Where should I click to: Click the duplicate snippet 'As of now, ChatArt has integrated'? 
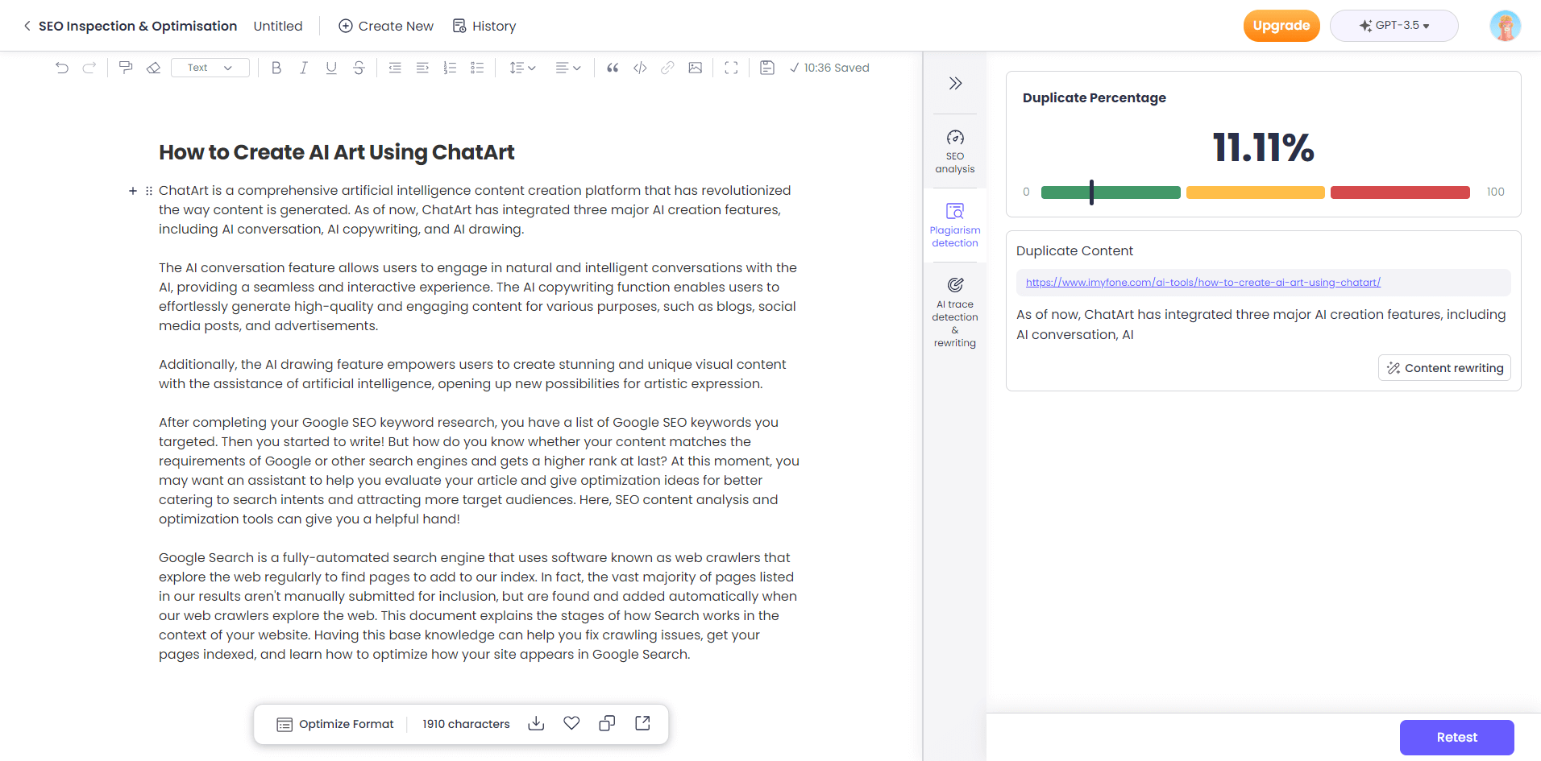(x=1261, y=325)
